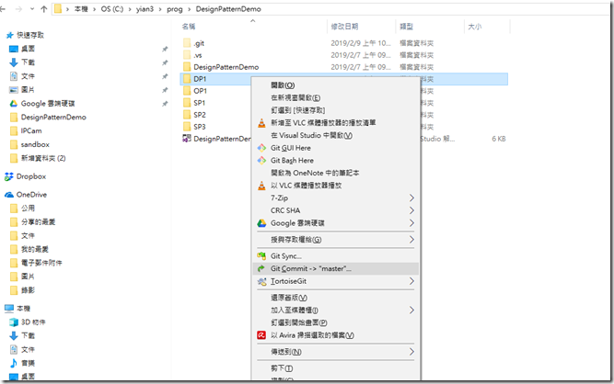Select the OP1 folder in the file list

(x=200, y=91)
